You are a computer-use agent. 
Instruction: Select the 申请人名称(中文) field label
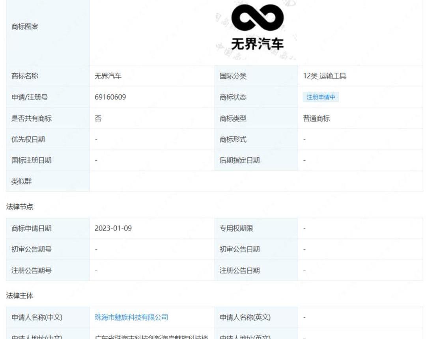pos(37,317)
